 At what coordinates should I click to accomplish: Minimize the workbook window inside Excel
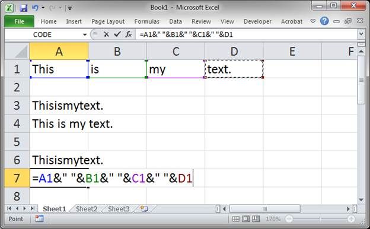click(x=336, y=21)
